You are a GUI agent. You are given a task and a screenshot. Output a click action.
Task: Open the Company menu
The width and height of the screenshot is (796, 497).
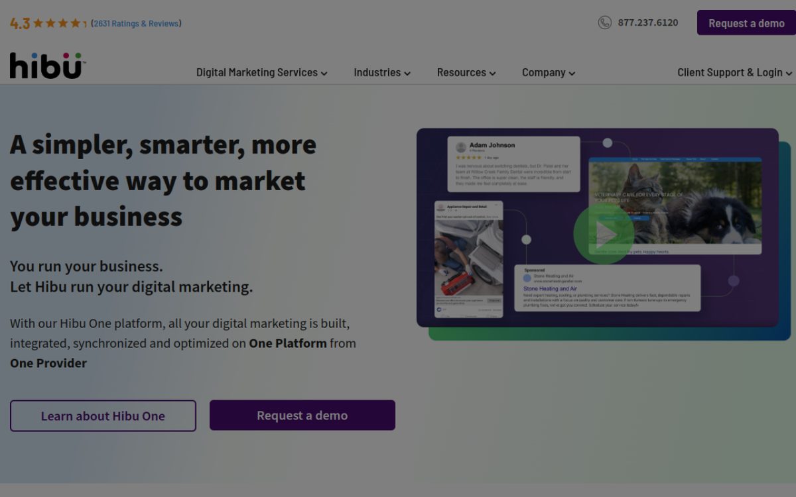coord(549,73)
